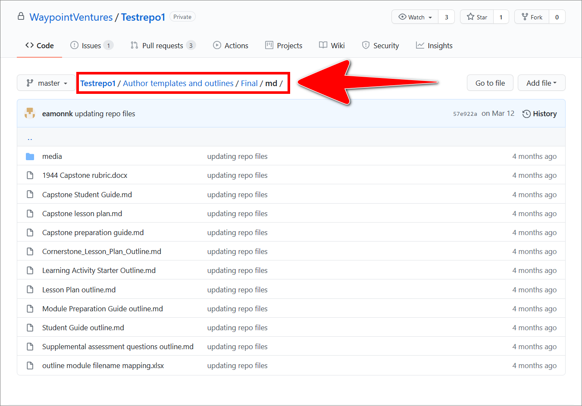Click the private repository lock icon

click(x=21, y=16)
